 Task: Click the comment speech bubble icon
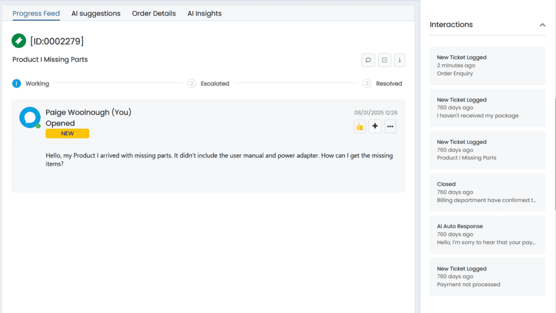(x=368, y=60)
